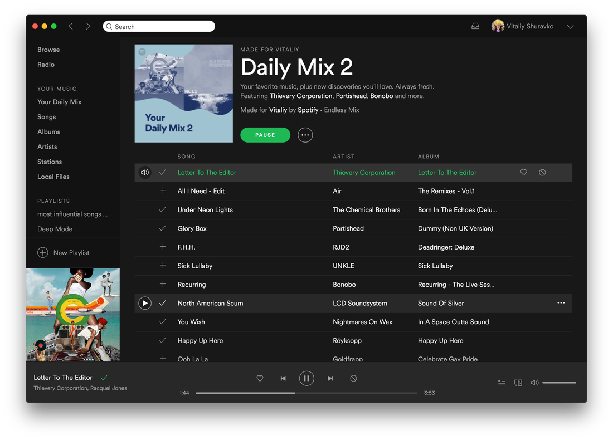Open the 'most influential songs' playlist
Screen dimensions: 613x440
72,214
